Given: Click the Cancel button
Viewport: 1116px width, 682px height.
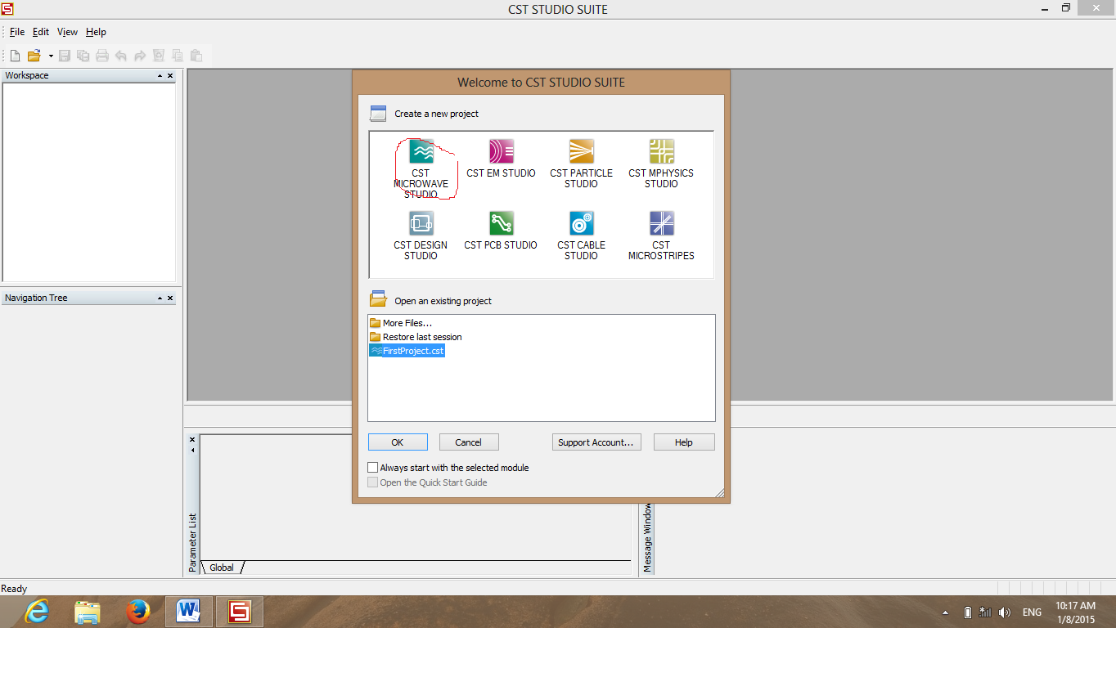Looking at the screenshot, I should [x=469, y=442].
